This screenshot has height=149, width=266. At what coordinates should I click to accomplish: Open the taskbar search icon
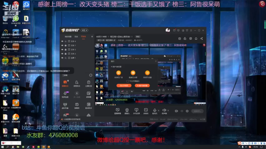7,147
